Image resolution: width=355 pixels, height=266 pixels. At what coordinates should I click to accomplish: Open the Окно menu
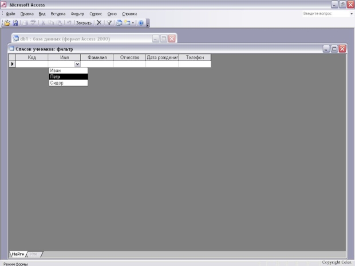tap(112, 14)
